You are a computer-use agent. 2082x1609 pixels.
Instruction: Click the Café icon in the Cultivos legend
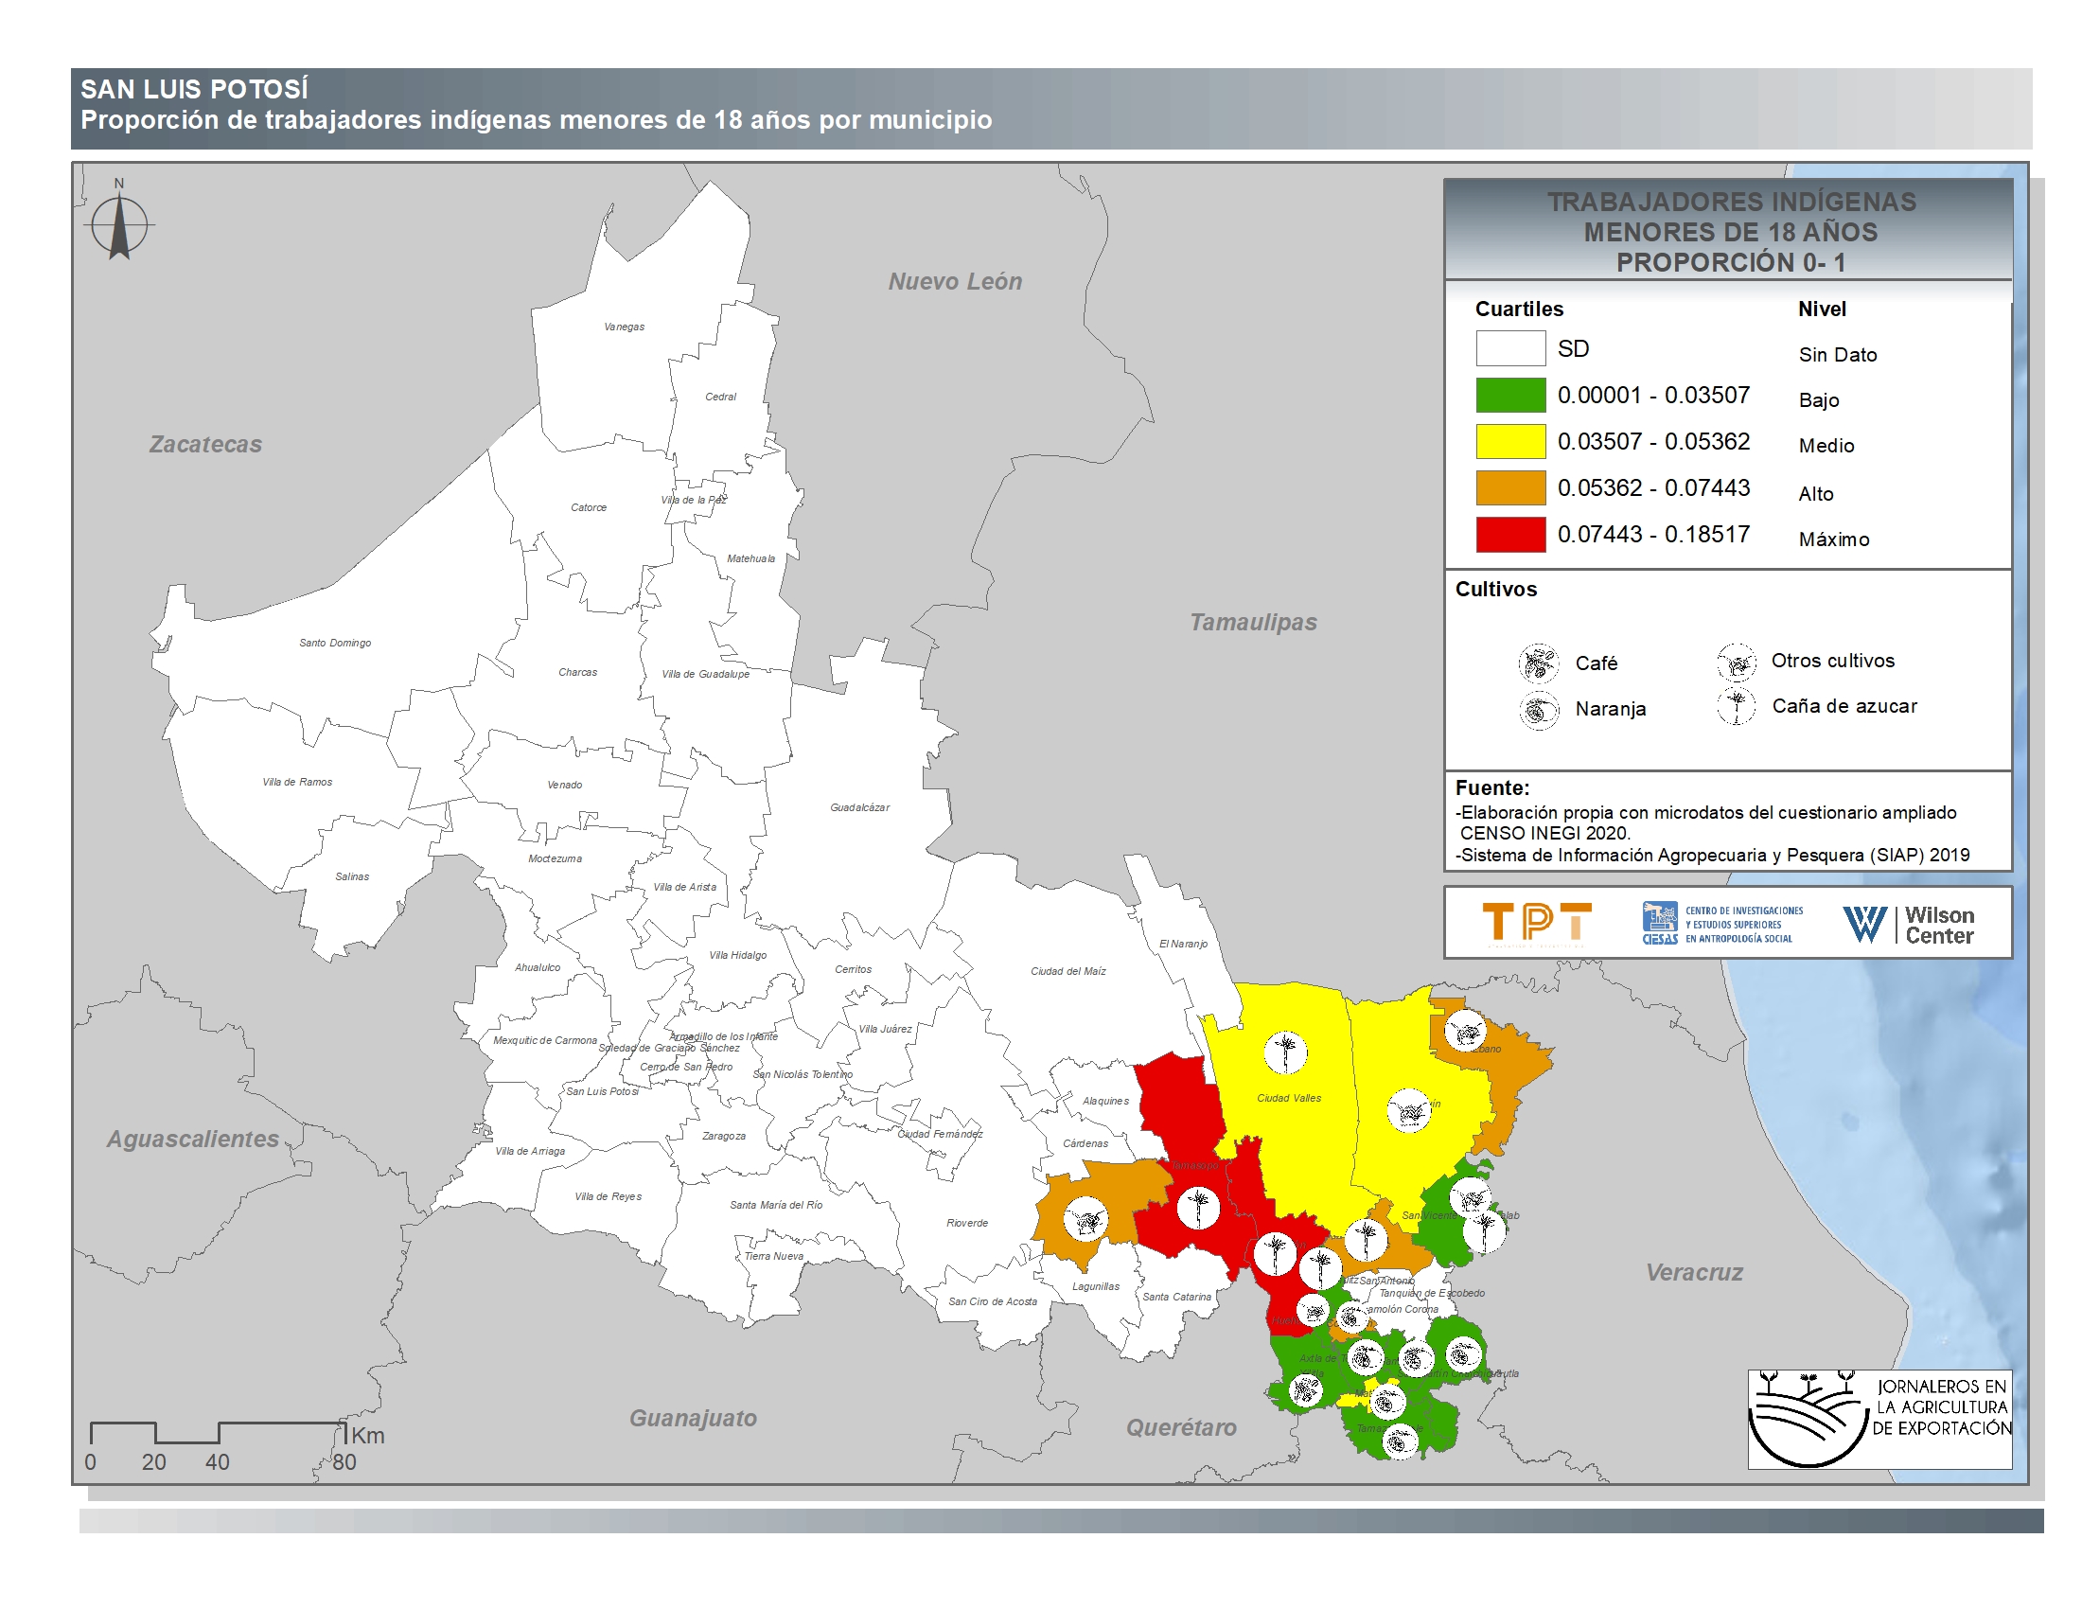(1538, 663)
